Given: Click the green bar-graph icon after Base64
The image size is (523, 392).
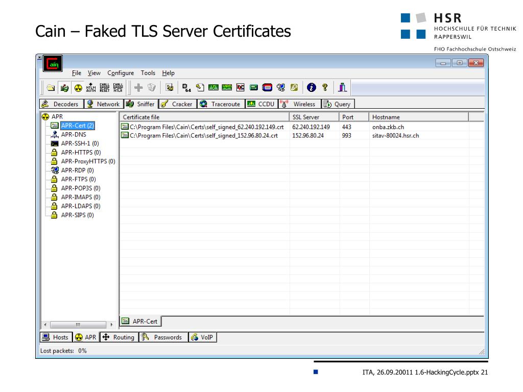Looking at the screenshot, I should tap(213, 87).
